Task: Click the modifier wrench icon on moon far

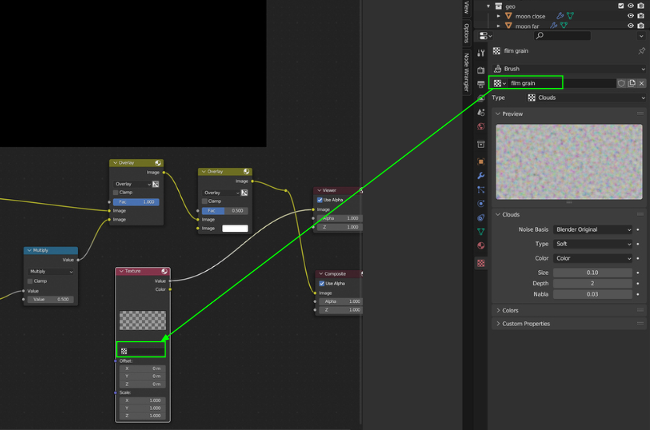Action: pyautogui.click(x=554, y=25)
